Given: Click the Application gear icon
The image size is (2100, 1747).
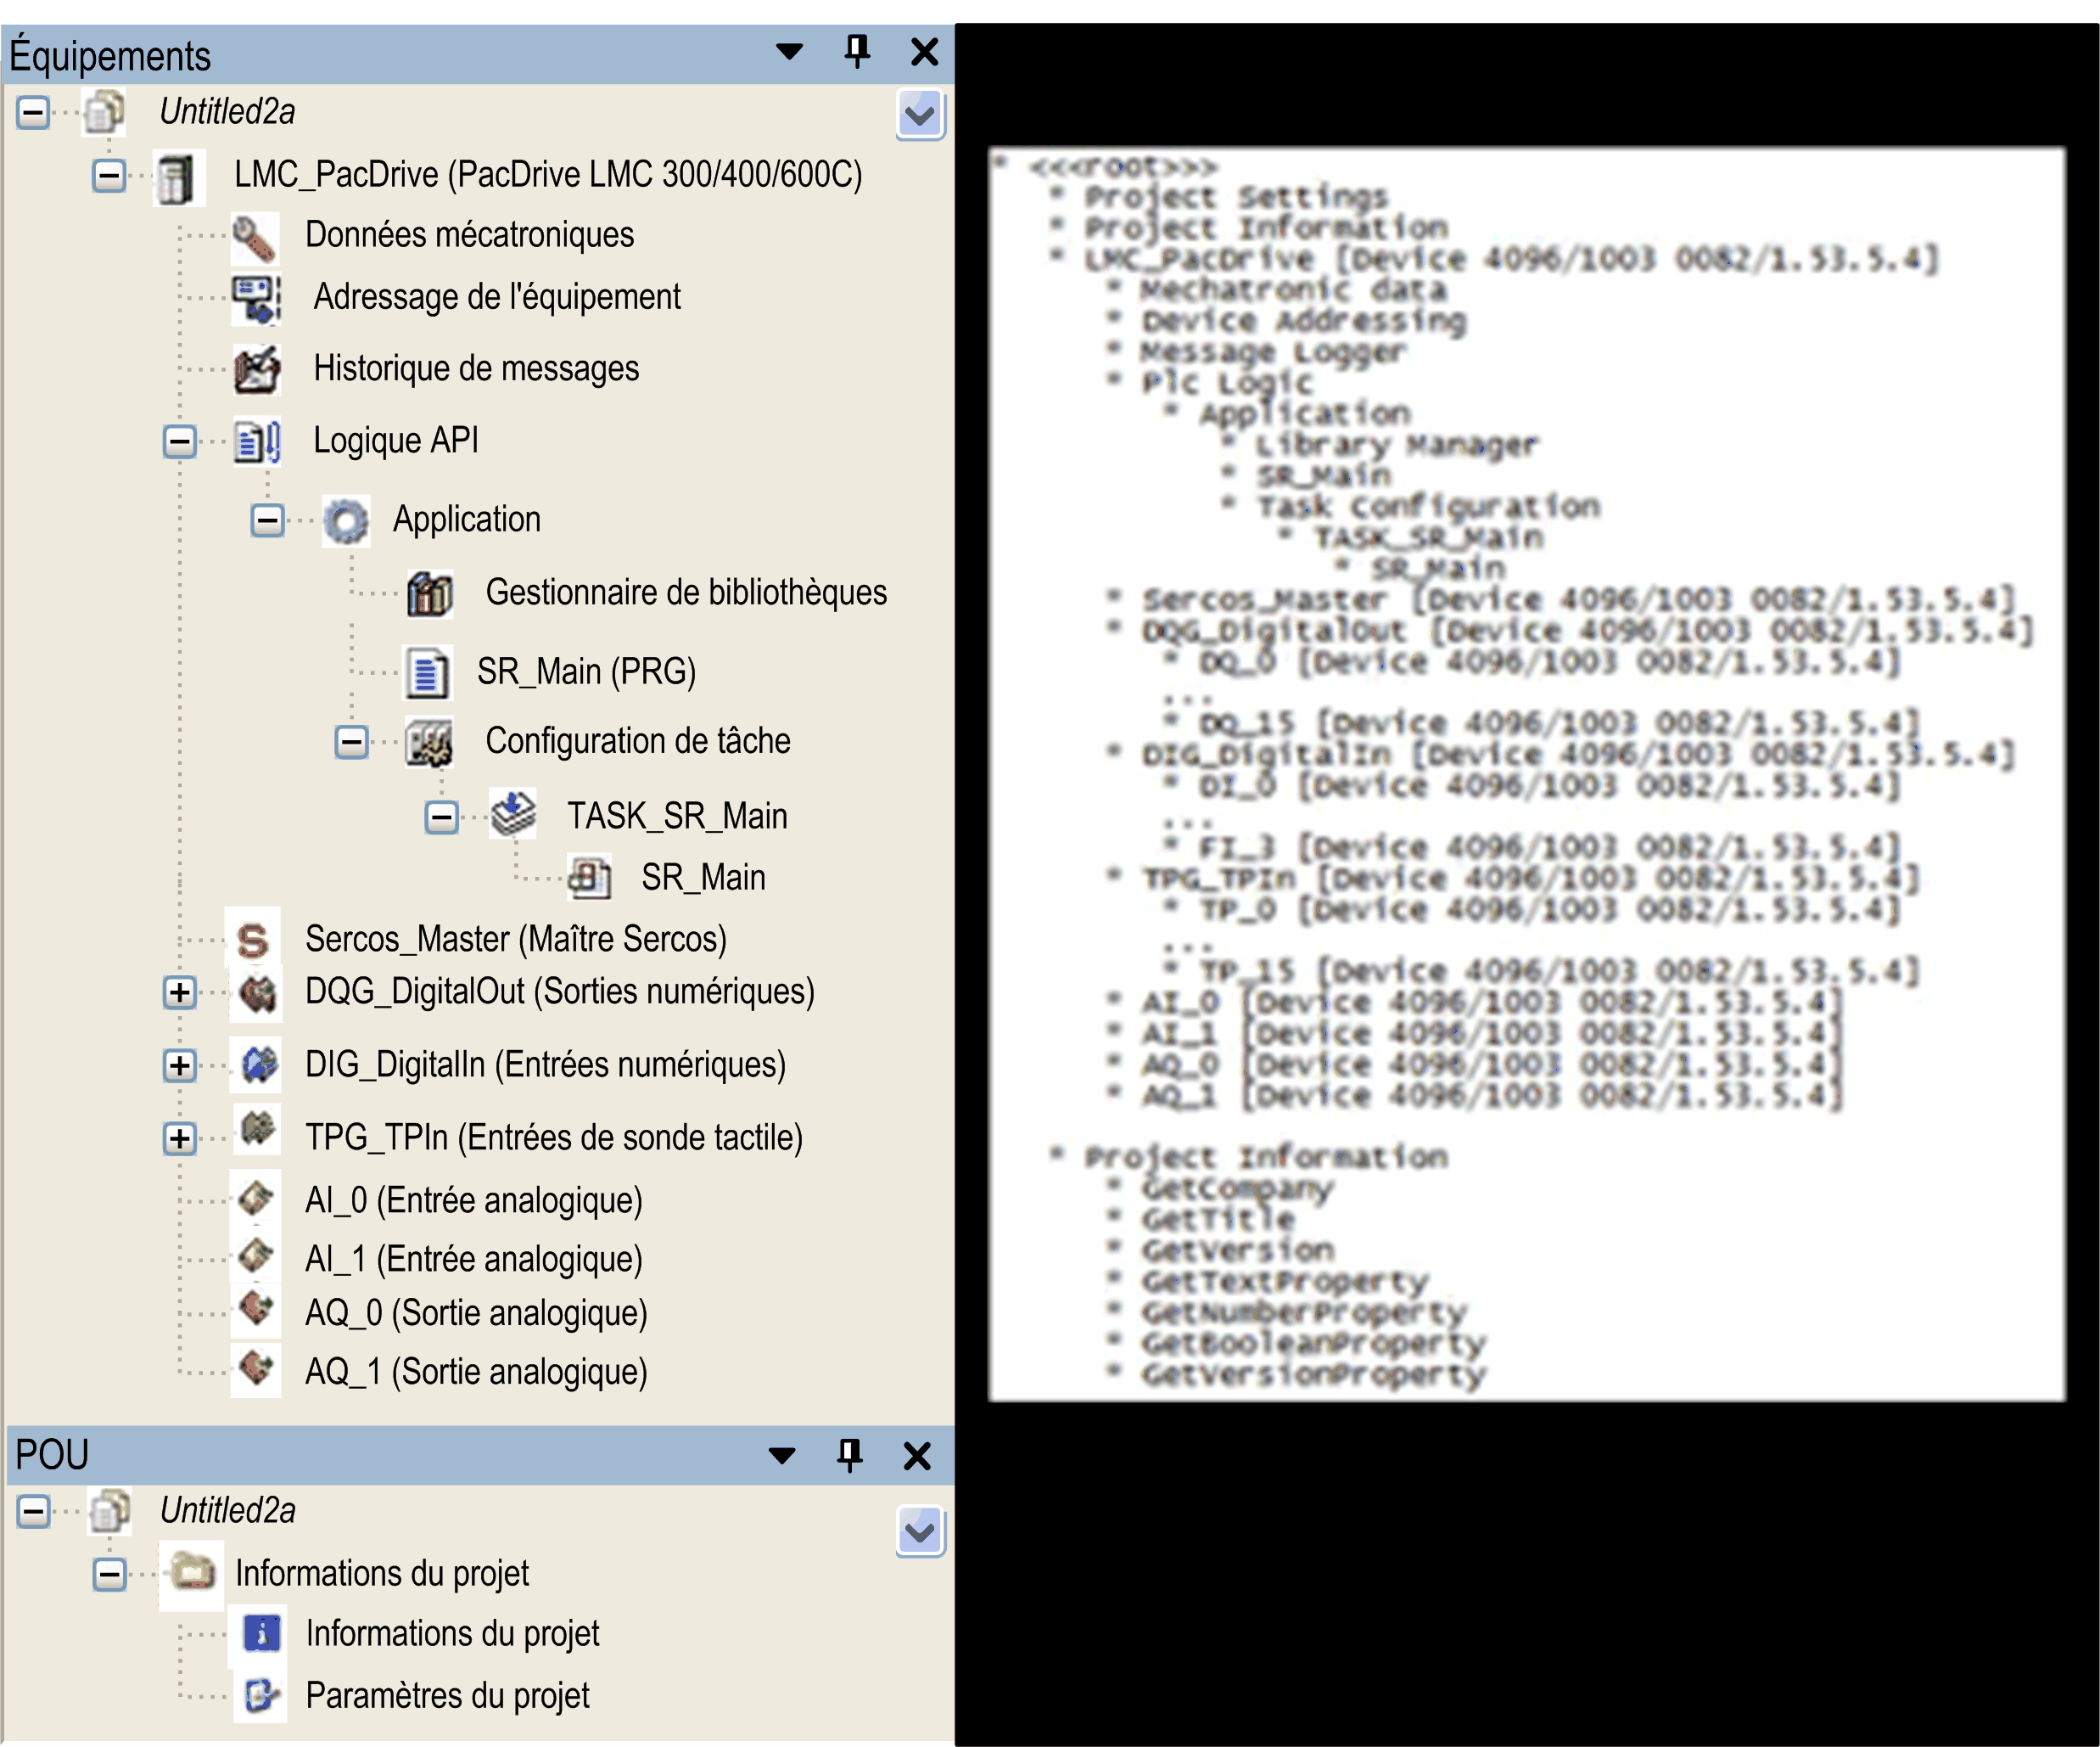Looking at the screenshot, I should (x=346, y=521).
